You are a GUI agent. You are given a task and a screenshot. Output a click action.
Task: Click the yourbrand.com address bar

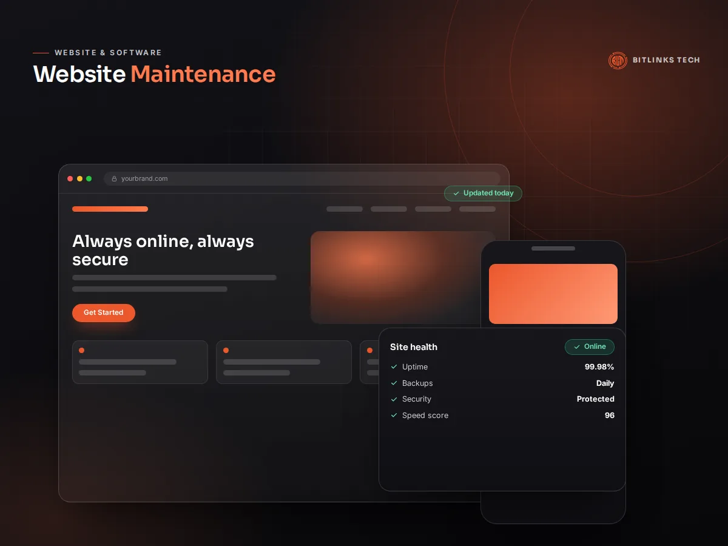tap(302, 179)
